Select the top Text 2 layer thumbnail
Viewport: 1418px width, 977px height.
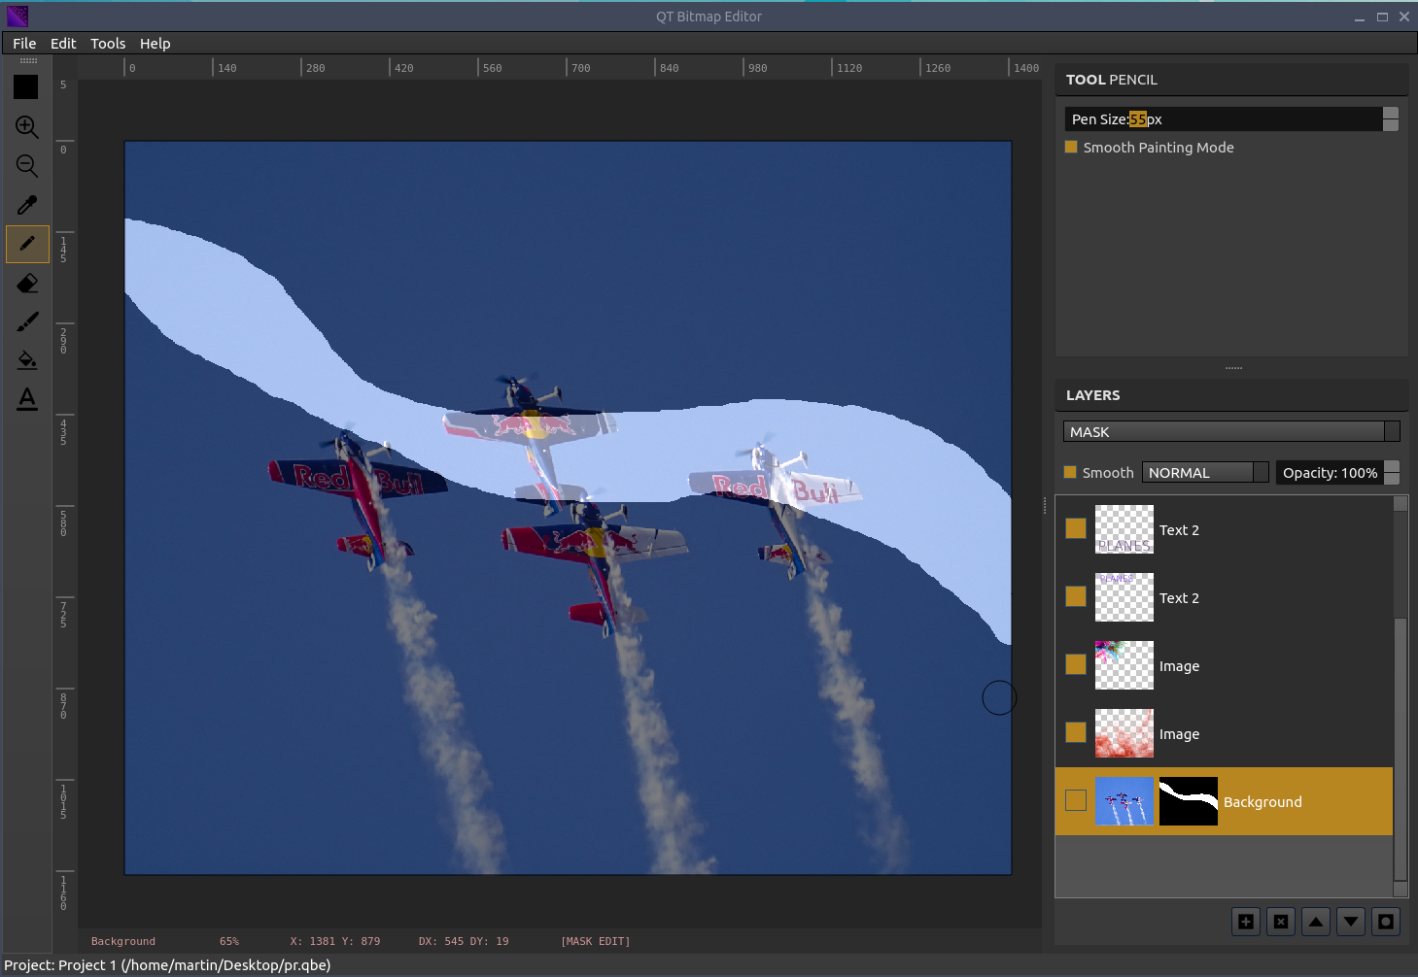(1124, 529)
